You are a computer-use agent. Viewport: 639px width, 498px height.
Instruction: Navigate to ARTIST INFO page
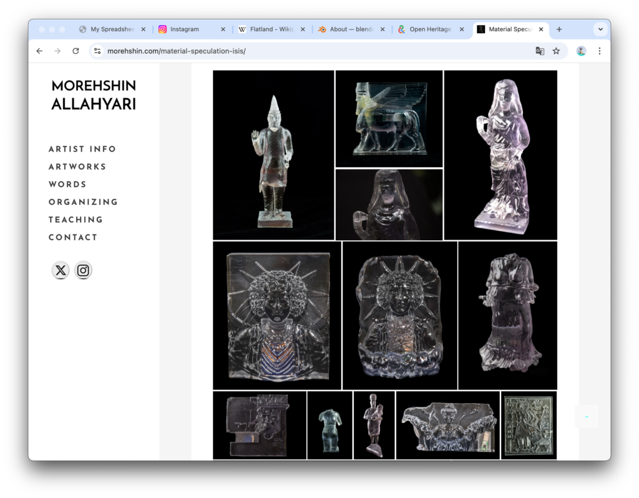click(82, 149)
